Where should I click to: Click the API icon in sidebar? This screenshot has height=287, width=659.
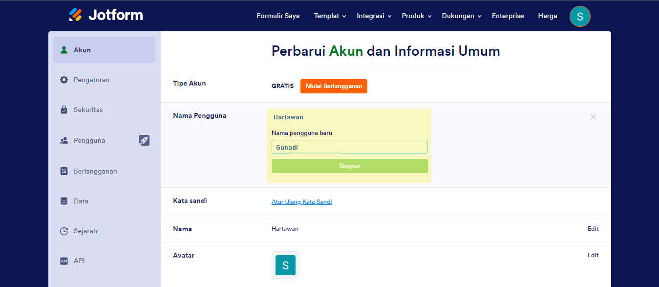pos(64,261)
